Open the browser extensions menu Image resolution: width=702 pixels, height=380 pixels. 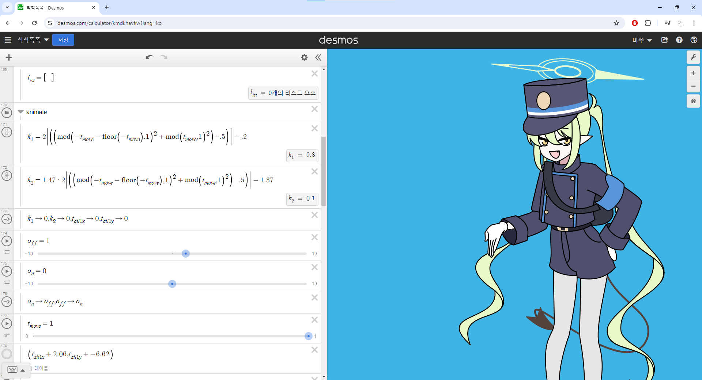coord(648,23)
